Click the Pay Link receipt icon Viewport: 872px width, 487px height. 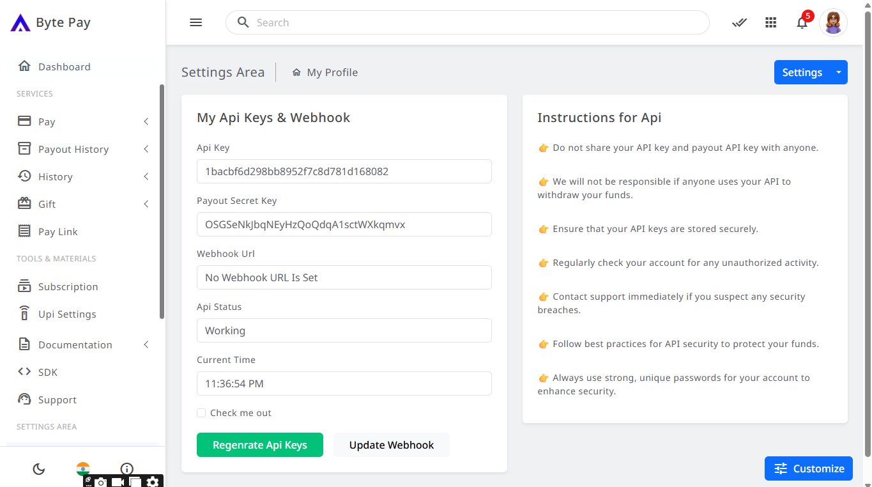pos(24,231)
